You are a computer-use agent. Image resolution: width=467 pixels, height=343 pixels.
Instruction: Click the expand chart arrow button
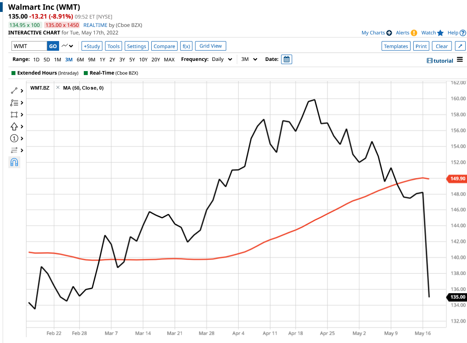click(460, 46)
